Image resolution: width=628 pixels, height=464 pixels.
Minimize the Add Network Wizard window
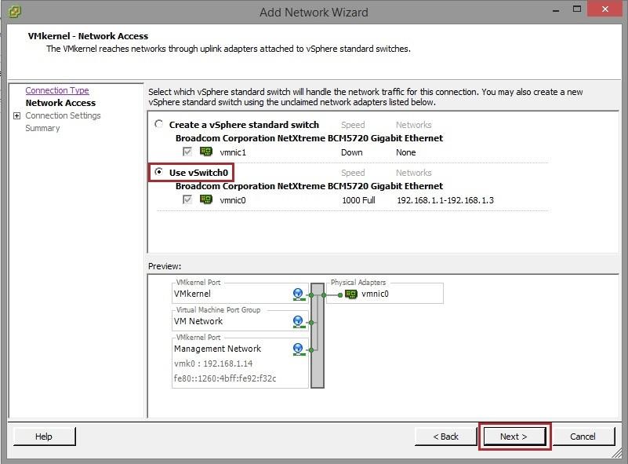coord(556,10)
